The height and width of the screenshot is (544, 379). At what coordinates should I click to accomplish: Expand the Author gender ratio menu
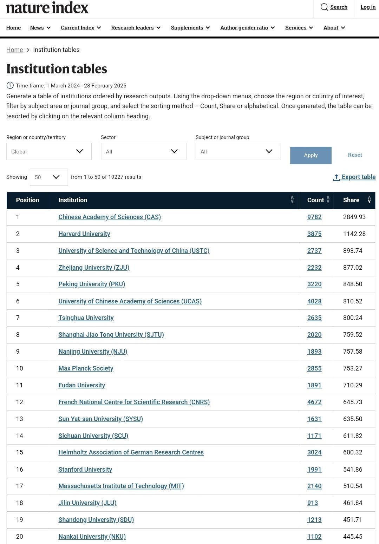(x=248, y=28)
